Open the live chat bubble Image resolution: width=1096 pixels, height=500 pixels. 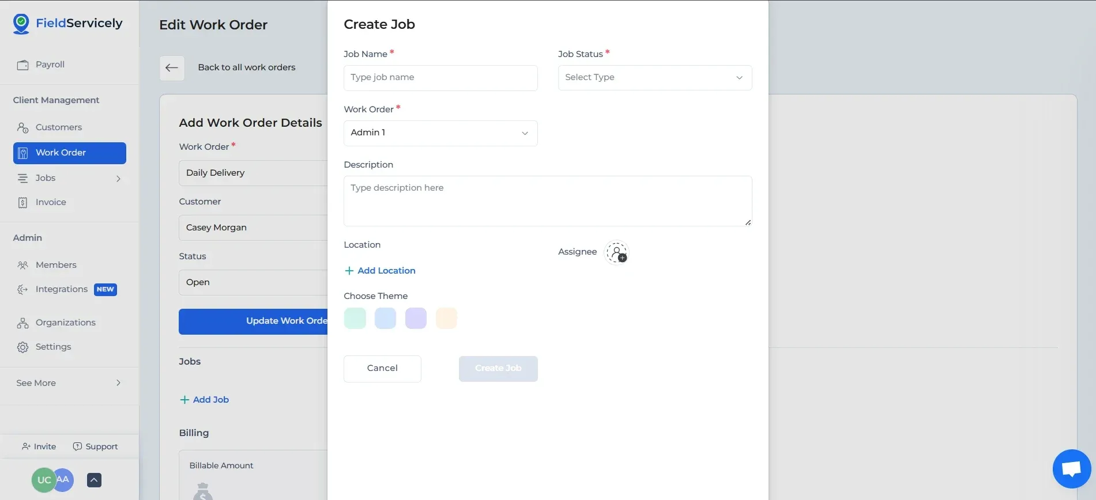coord(1071,469)
